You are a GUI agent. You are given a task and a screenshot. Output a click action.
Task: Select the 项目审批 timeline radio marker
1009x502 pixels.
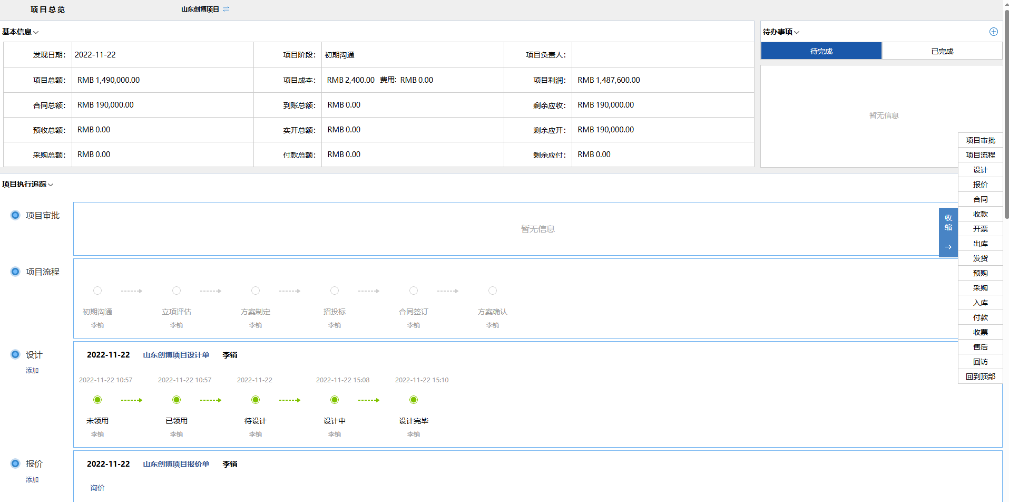coord(15,215)
